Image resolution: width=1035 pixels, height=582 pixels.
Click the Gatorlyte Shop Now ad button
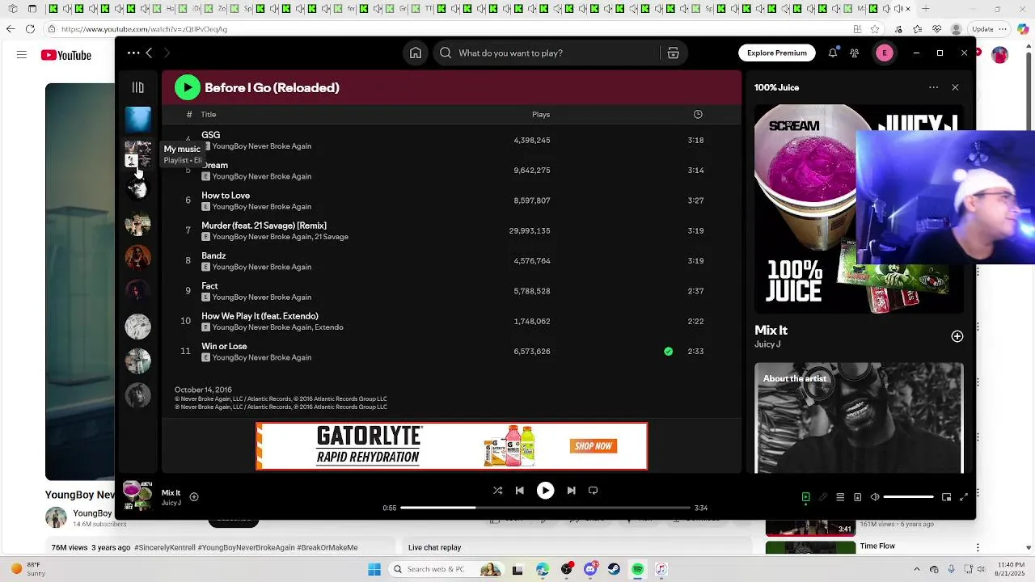point(594,446)
